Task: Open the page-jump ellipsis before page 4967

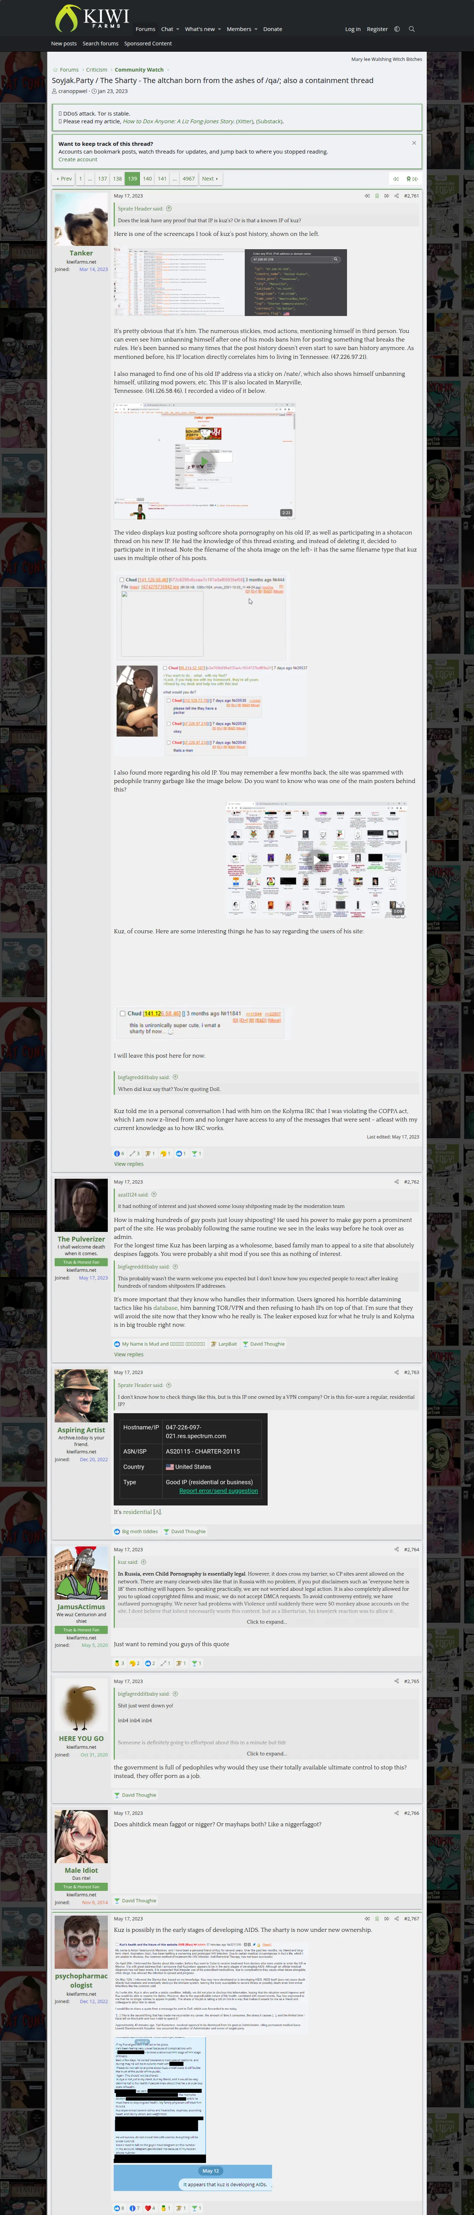Action: (175, 179)
